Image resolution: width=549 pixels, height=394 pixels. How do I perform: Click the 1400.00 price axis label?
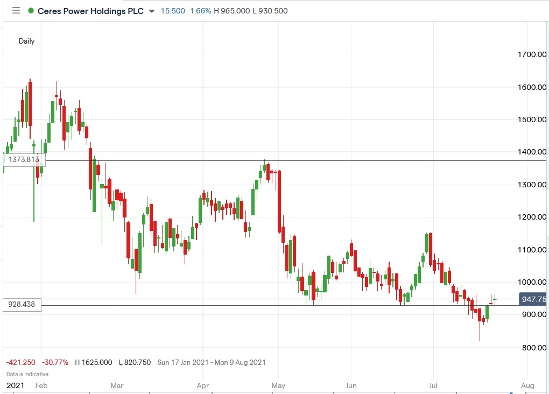coord(532,152)
